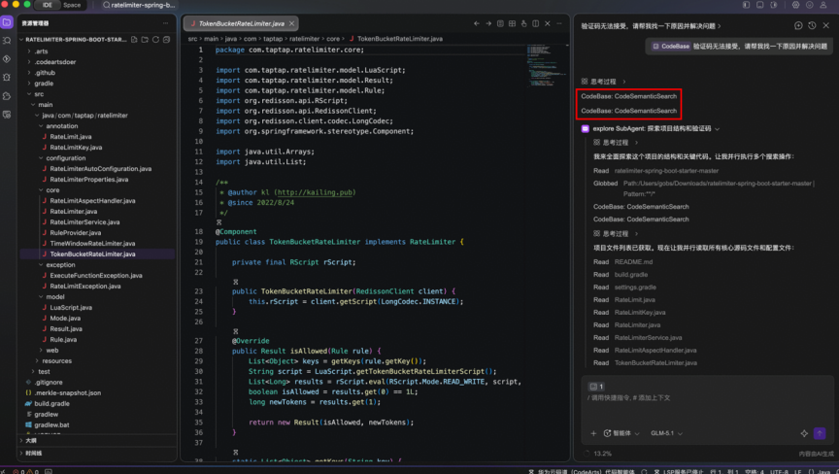Click the prompt enhance sparkle icon
The image size is (839, 474).
(x=804, y=433)
